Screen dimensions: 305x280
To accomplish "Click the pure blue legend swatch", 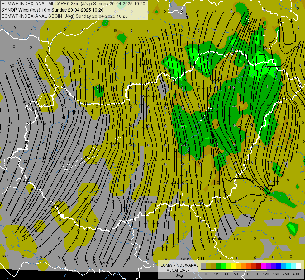I will (x=278, y=266).
